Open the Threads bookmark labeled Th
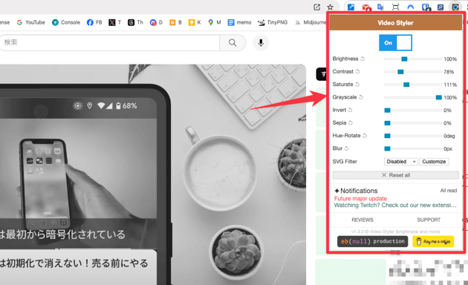The height and width of the screenshot is (285, 468). (x=135, y=22)
